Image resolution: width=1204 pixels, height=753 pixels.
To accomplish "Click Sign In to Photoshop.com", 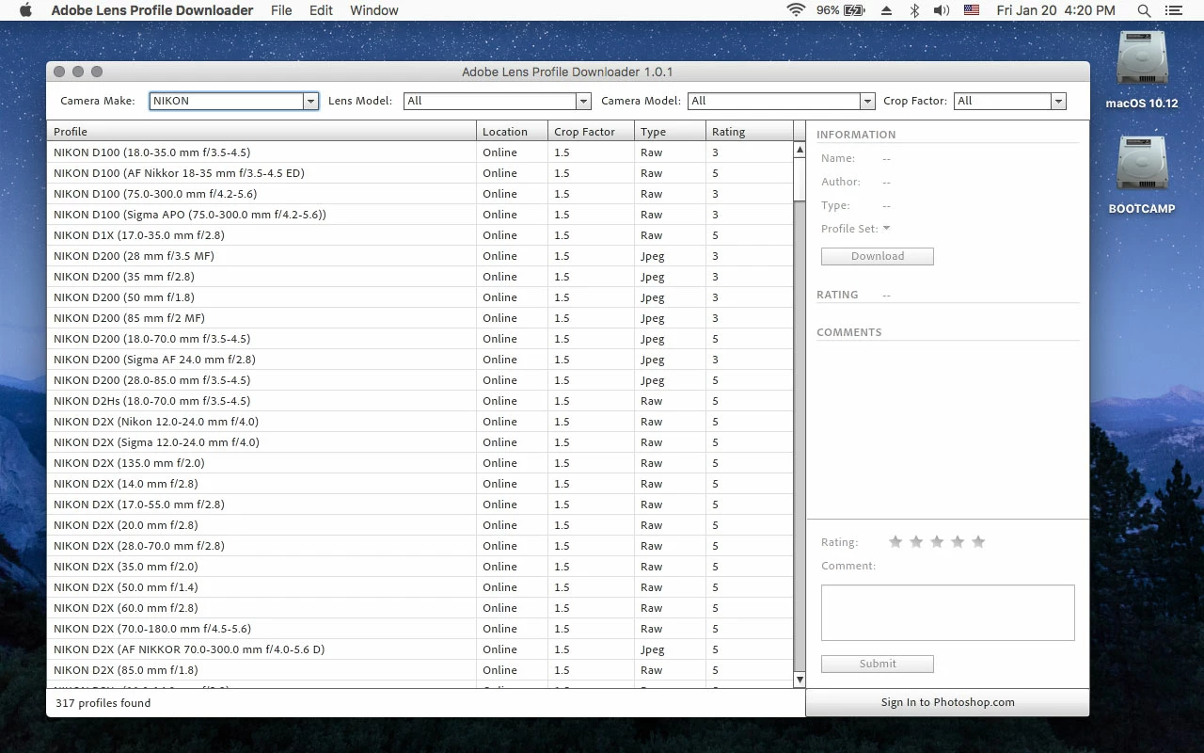I will coord(947,702).
